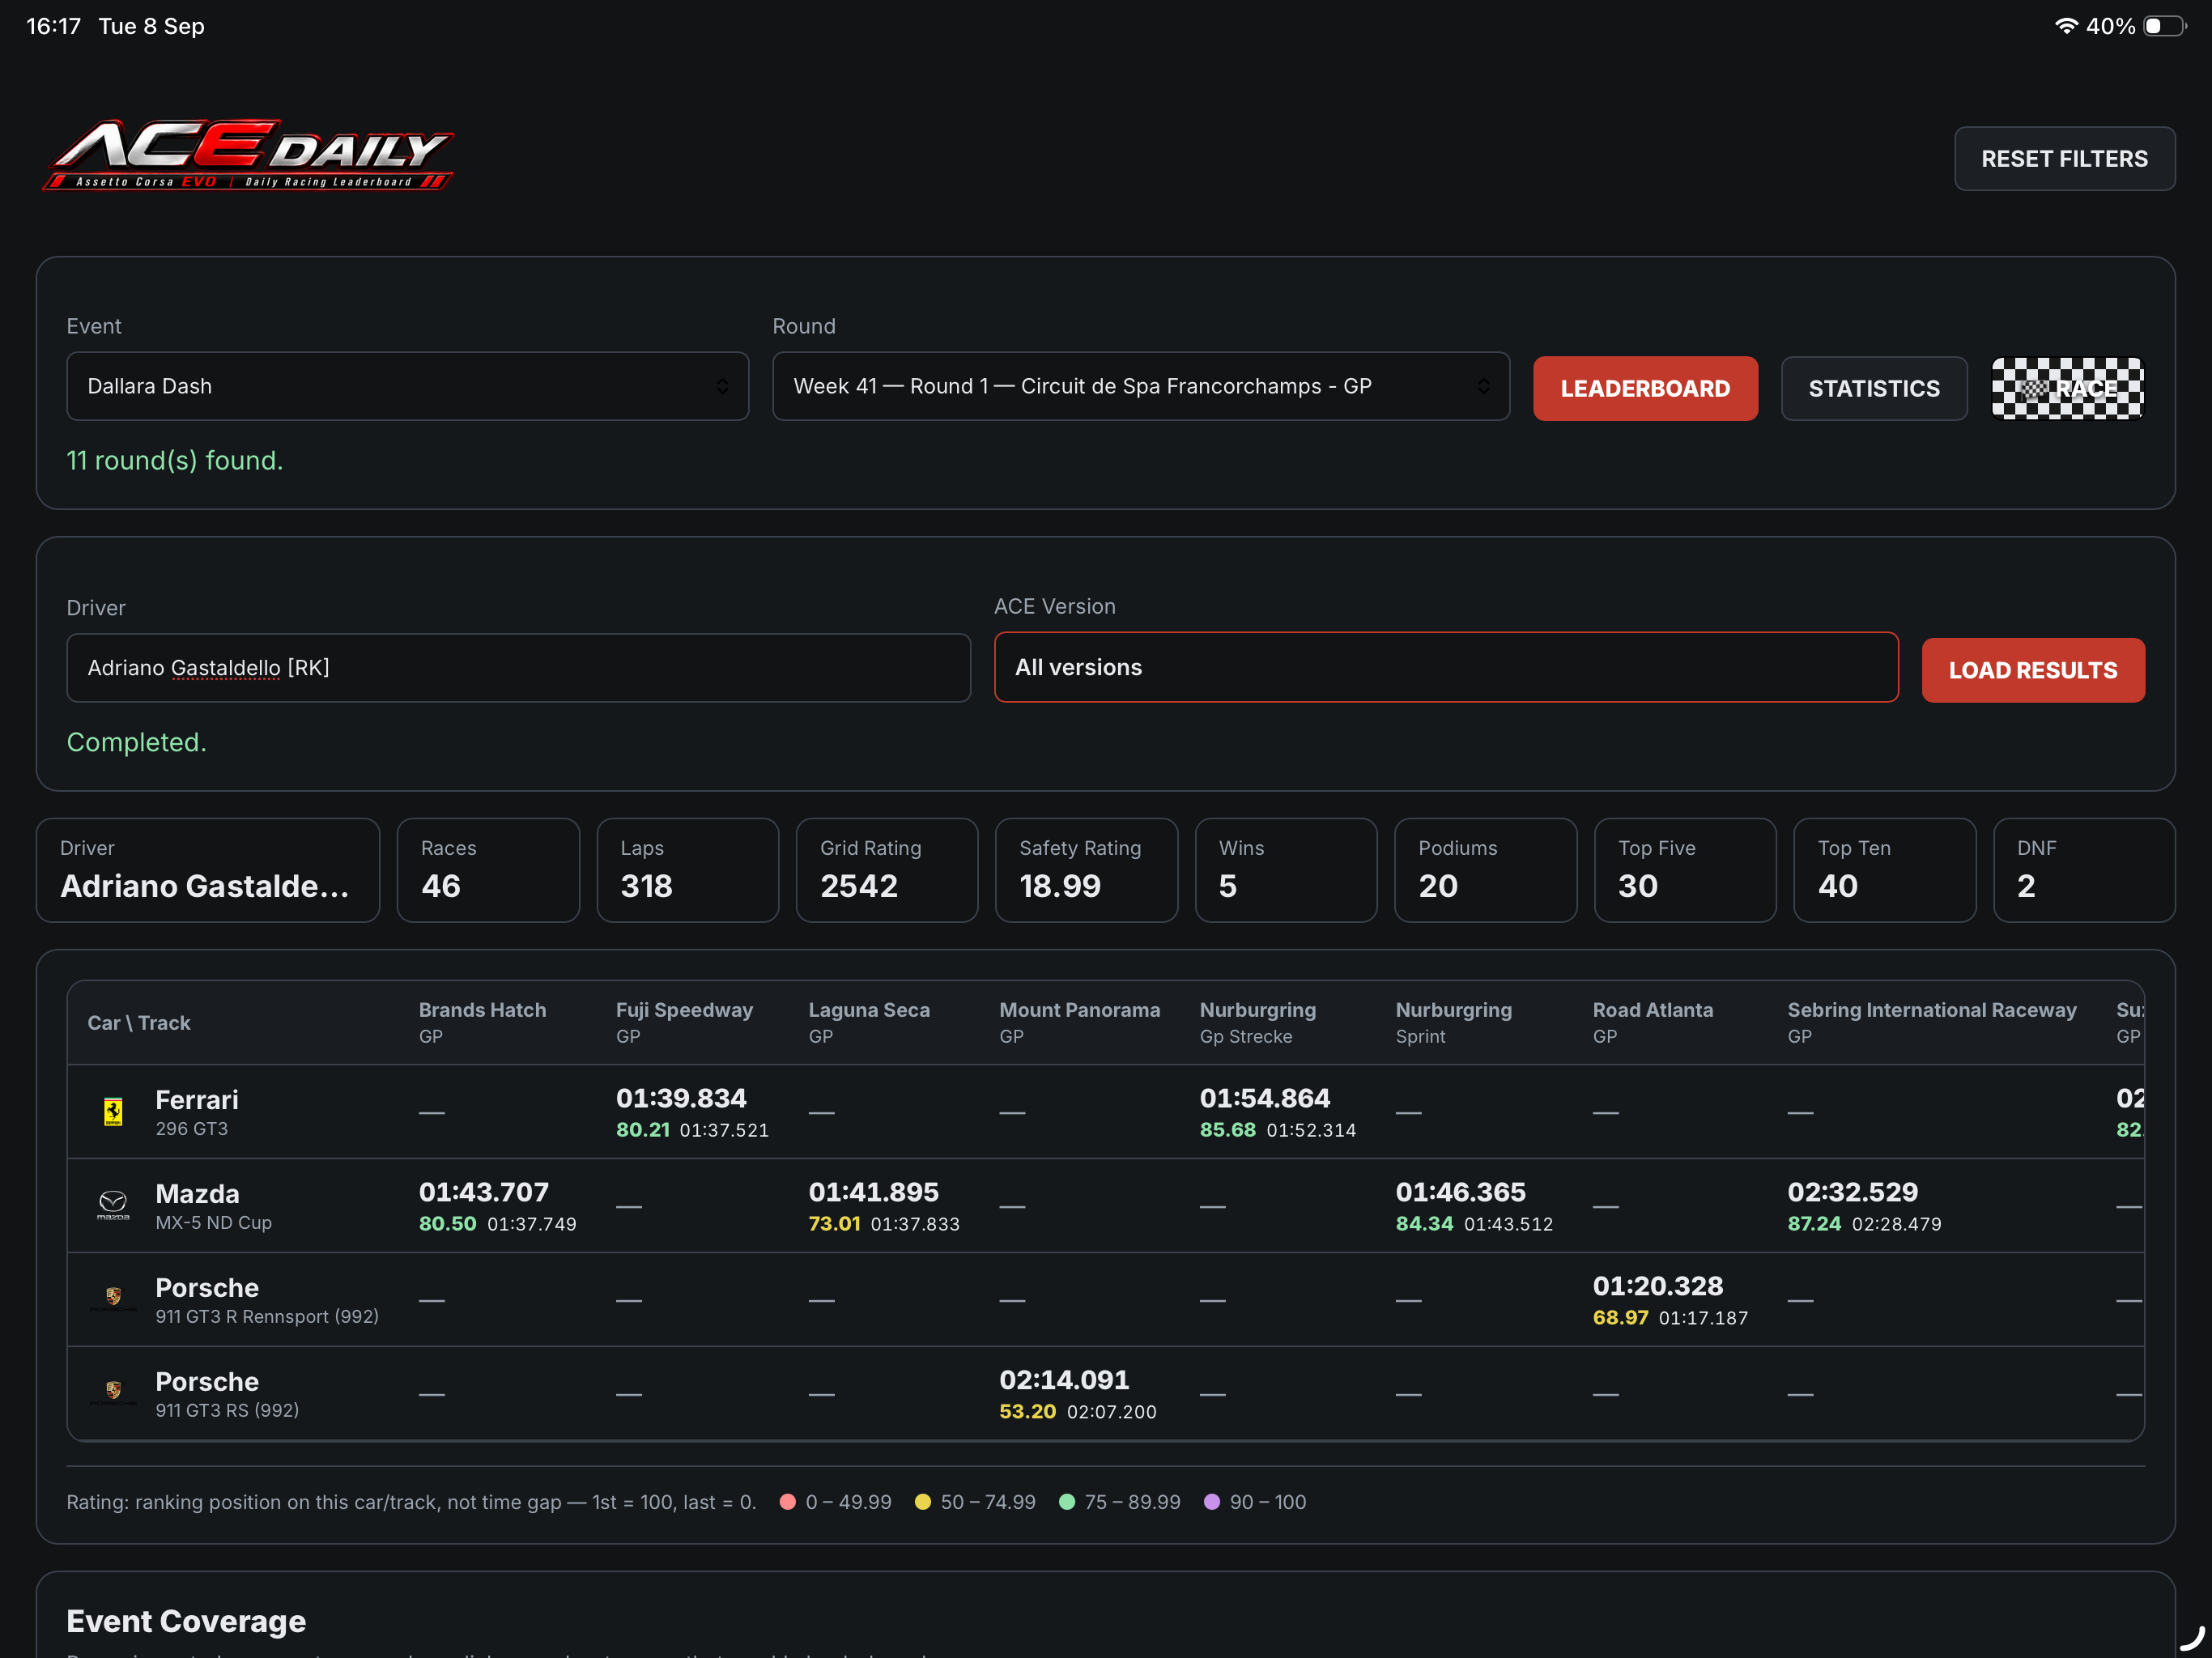
Task: Open the Event dropdown showing Dallara Dash
Action: (x=407, y=386)
